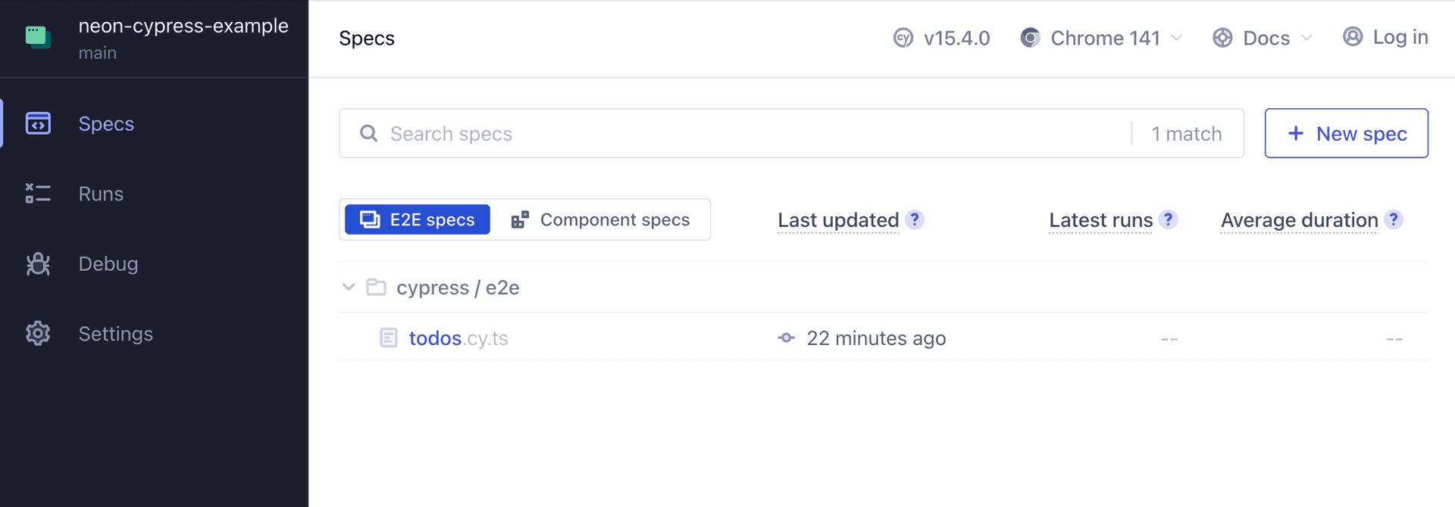Collapse the cypress / e2e folder
The height and width of the screenshot is (507, 1455).
click(x=349, y=288)
